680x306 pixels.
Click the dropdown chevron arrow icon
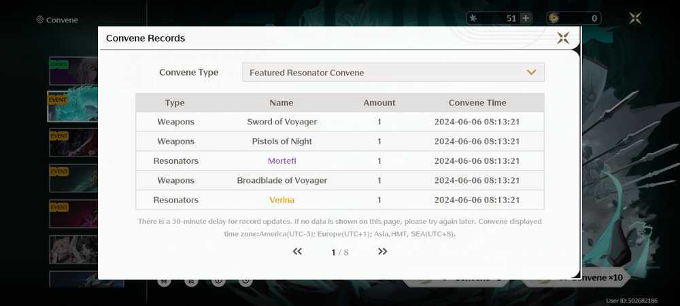pos(531,72)
